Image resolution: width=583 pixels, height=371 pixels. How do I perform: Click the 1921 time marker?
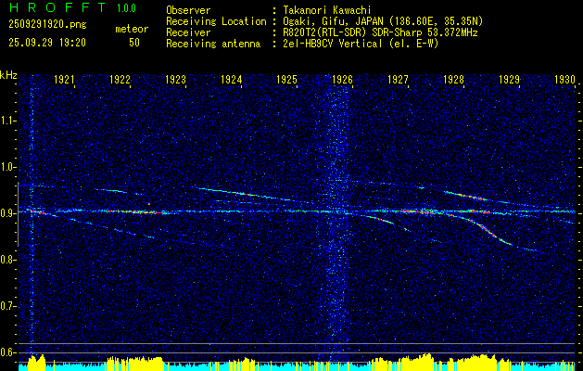click(64, 80)
